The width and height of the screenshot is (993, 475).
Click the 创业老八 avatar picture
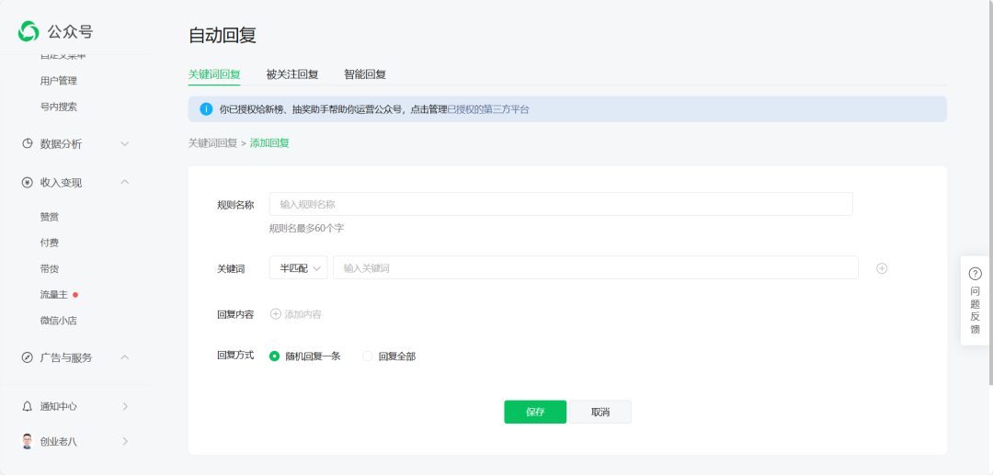(28, 441)
